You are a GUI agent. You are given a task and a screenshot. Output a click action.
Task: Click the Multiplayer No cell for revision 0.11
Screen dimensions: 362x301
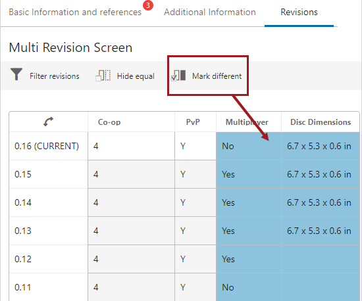249,287
